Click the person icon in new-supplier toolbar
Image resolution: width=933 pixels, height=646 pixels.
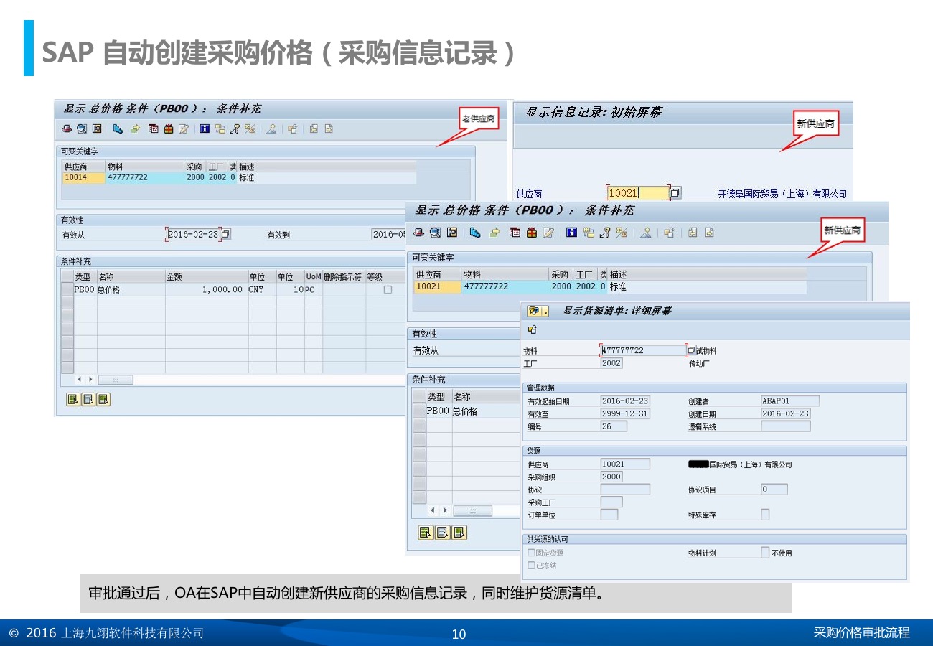pyautogui.click(x=645, y=233)
